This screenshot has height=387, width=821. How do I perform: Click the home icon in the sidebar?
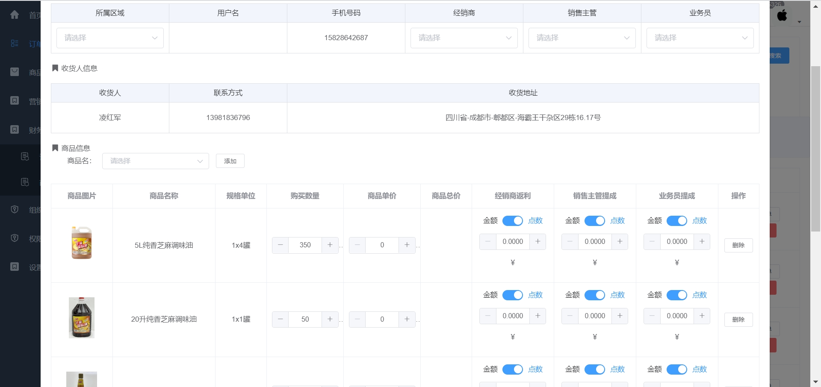15,15
